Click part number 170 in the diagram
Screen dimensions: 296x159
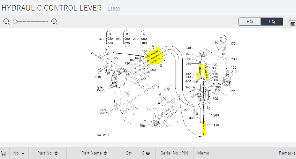tap(233, 44)
